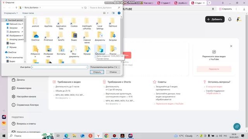Image resolution: width=248 pixels, height=139 pixels.
Task: Open Настройки канала in sidebar
Action: pos(24,97)
